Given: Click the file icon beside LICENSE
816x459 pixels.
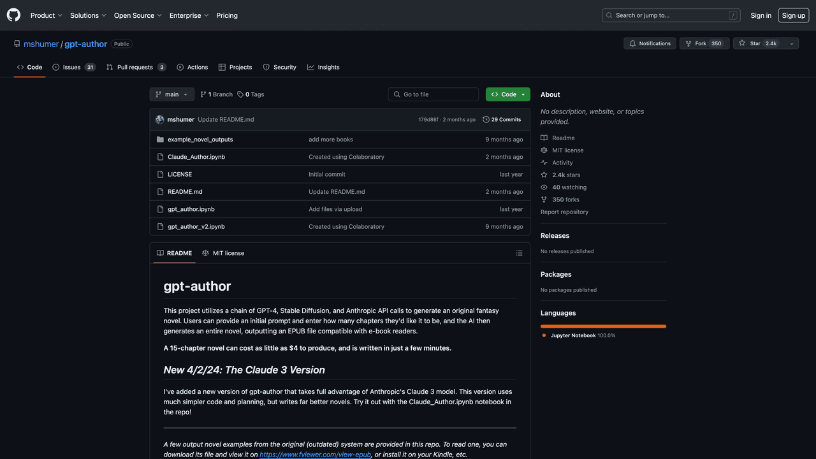Looking at the screenshot, I should point(161,174).
